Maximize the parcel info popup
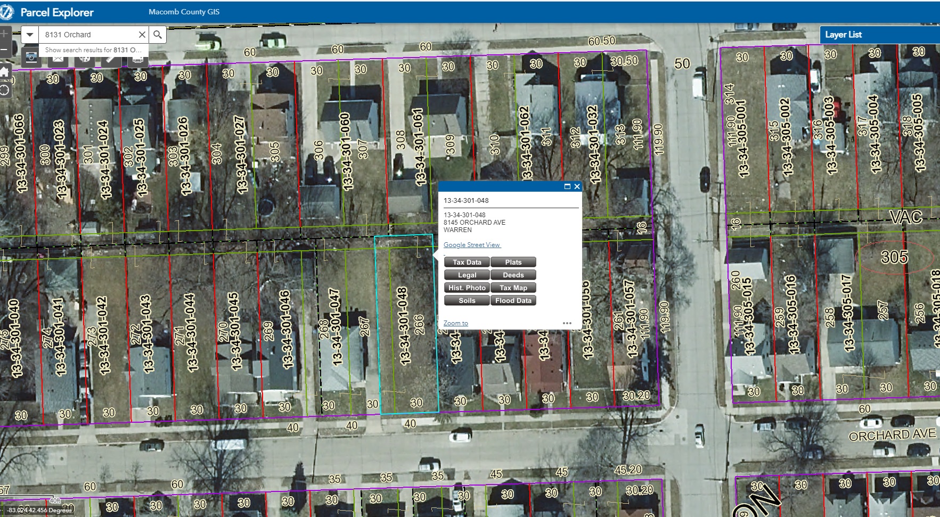 click(567, 186)
